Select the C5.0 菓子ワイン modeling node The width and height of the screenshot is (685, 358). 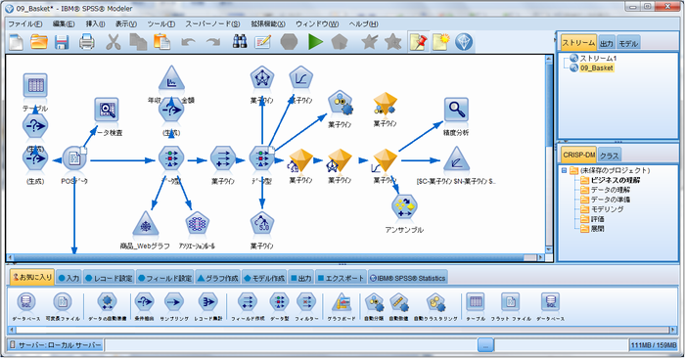[x=261, y=224]
